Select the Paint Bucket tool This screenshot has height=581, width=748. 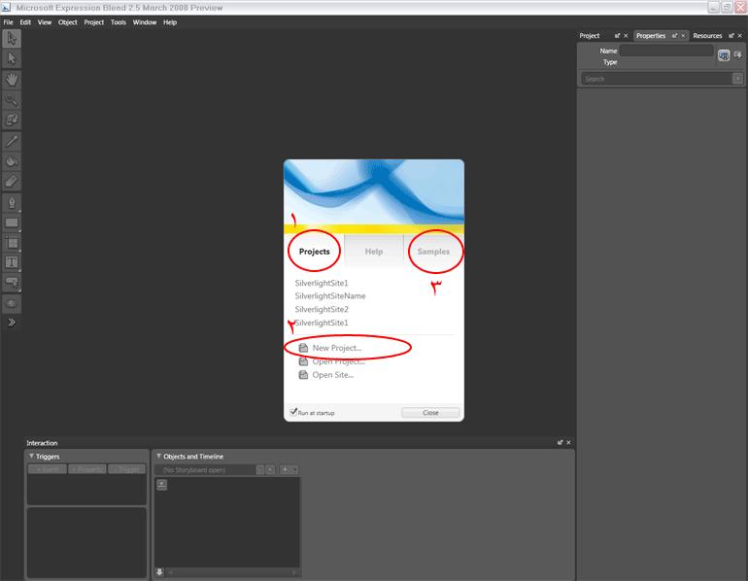coord(12,161)
